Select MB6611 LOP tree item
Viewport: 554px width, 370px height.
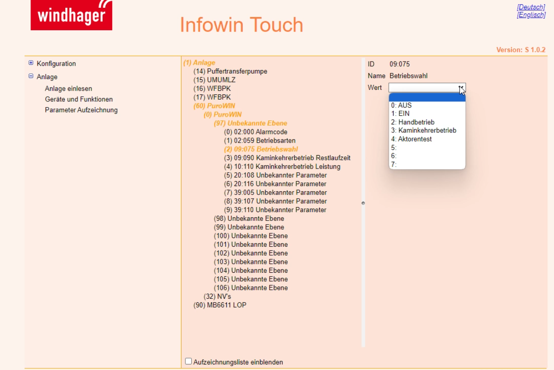pyautogui.click(x=220, y=305)
